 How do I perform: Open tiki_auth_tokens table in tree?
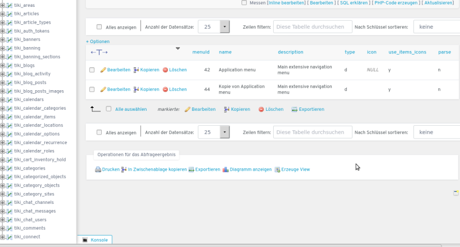pos(32,31)
